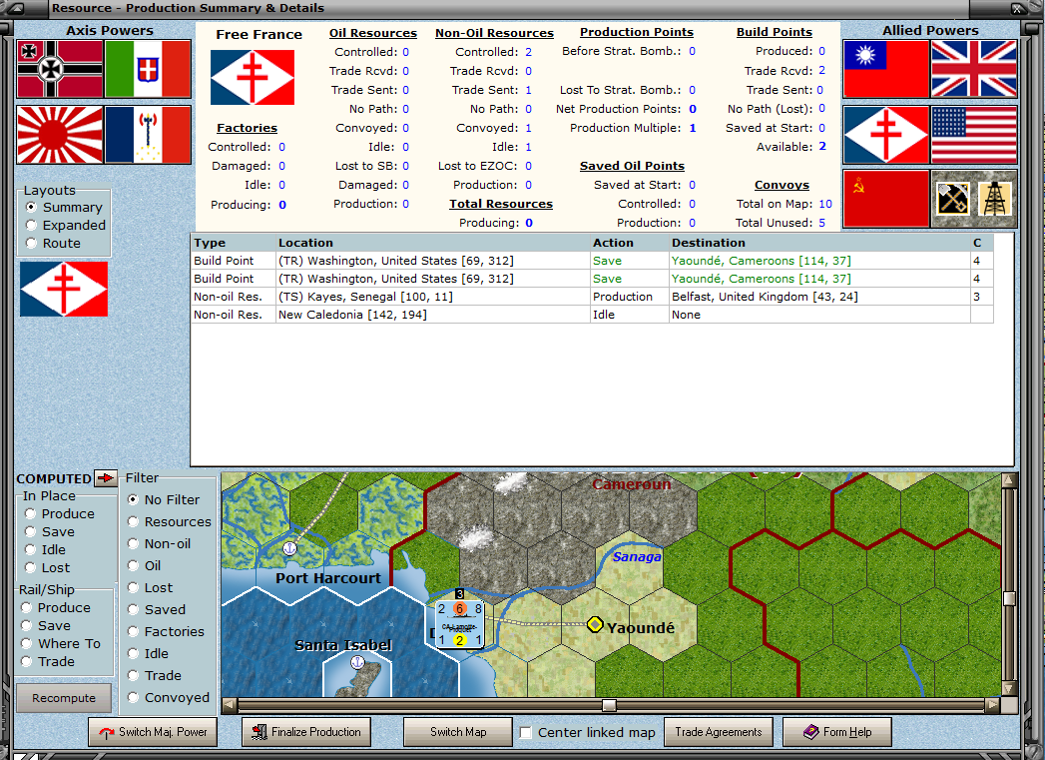Select Rail/Ship Trade option
The width and height of the screenshot is (1045, 760).
[x=27, y=661]
